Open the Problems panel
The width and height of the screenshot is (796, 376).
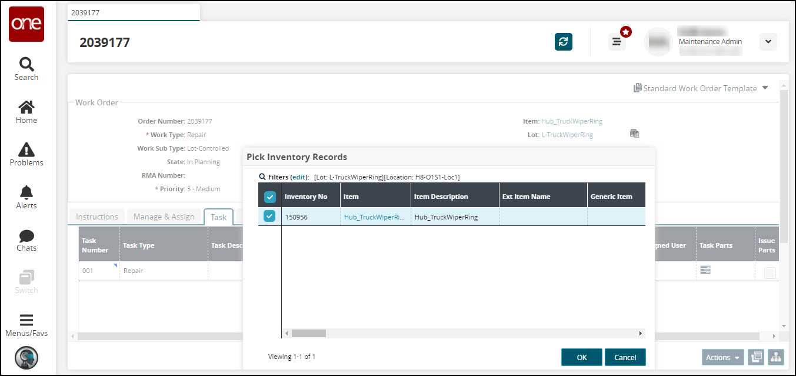26,154
